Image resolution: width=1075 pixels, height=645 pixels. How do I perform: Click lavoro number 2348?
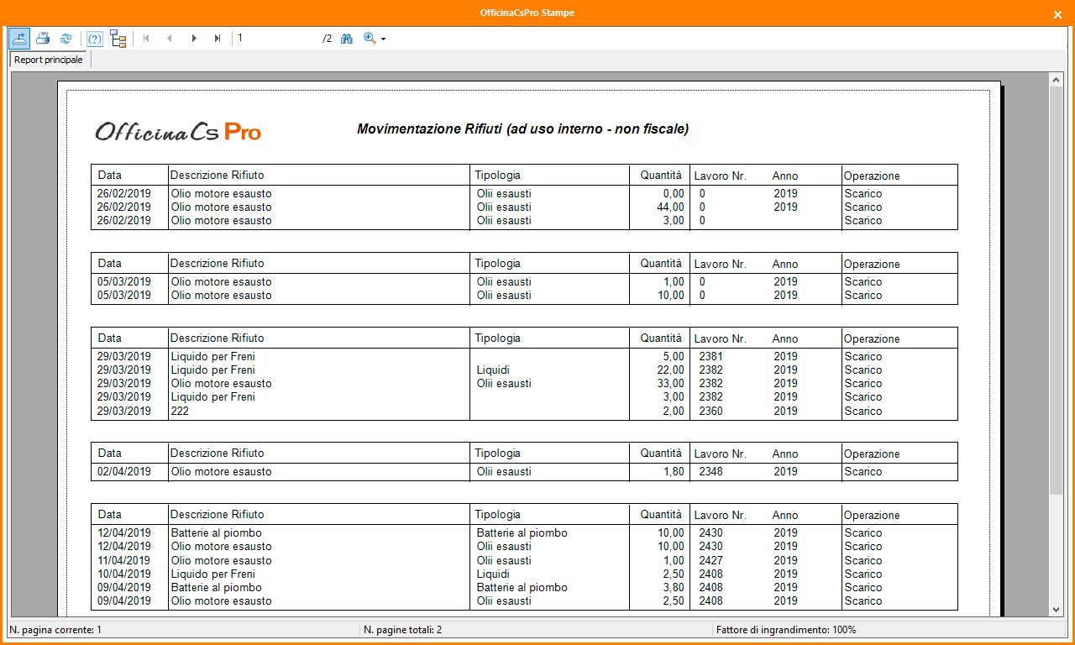point(711,472)
